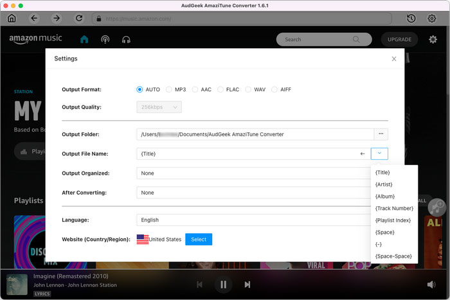The width and height of the screenshot is (450, 300).
Task: Reload the page with refresh icon
Action: pos(79,19)
